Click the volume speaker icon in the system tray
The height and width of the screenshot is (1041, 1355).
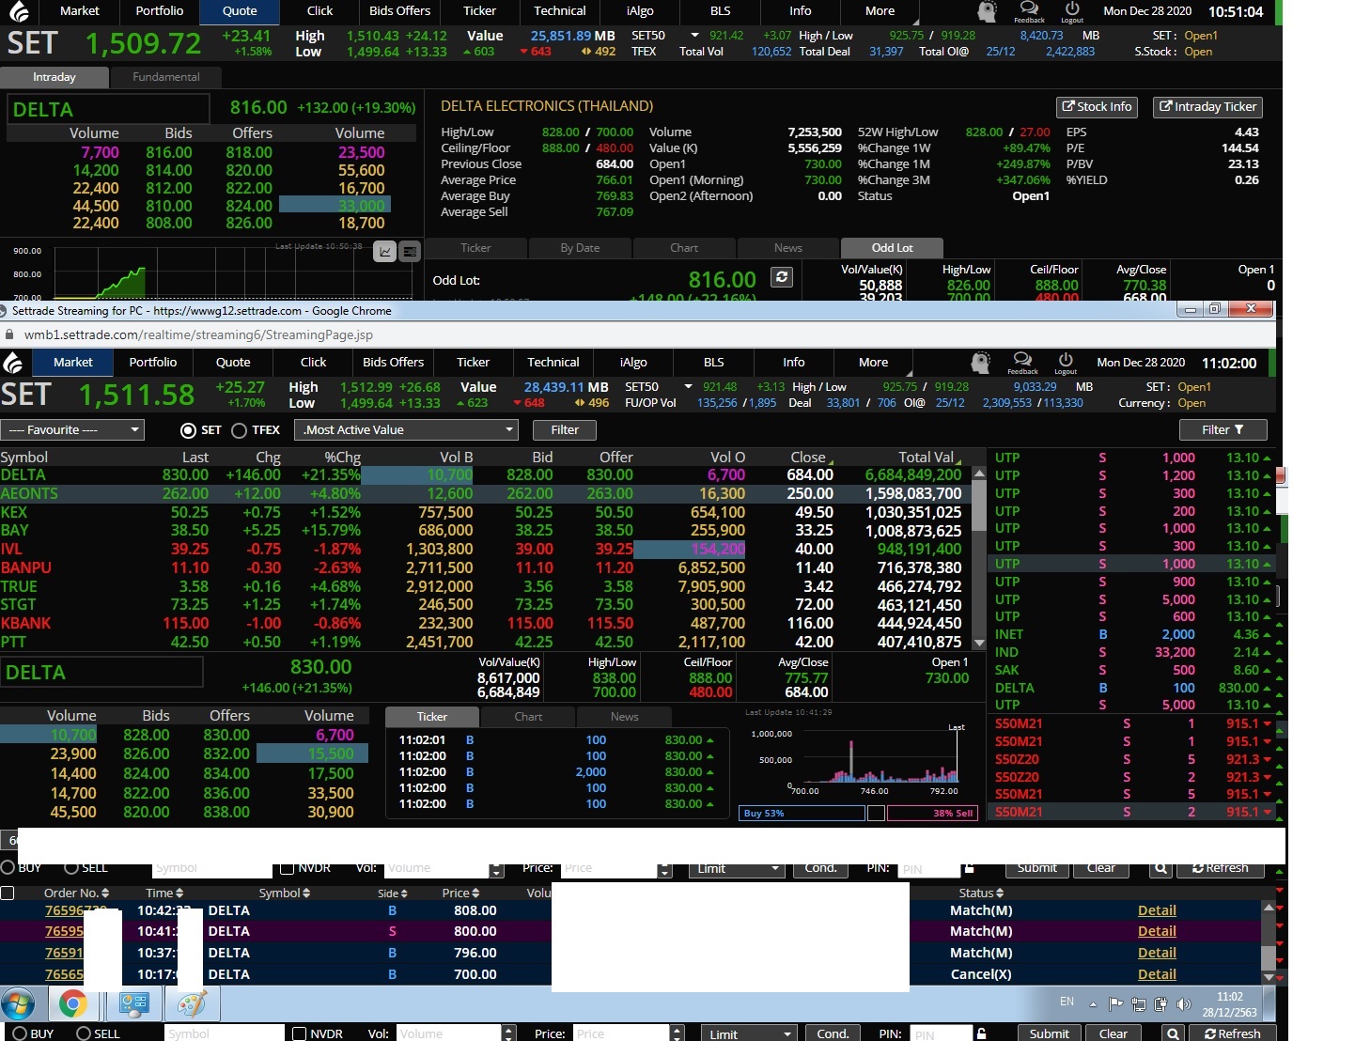pyautogui.click(x=1183, y=1003)
